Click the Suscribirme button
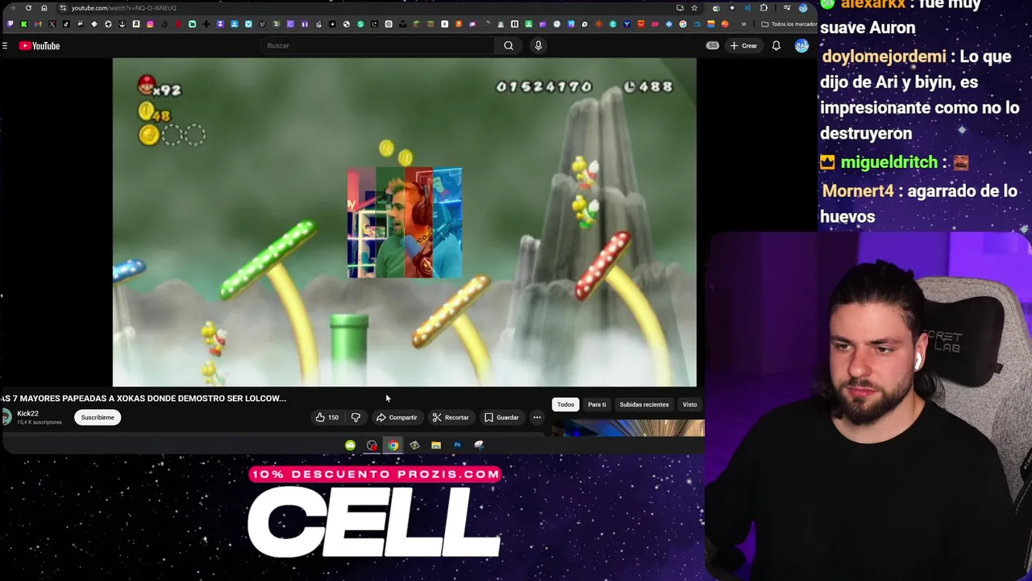 98,417
